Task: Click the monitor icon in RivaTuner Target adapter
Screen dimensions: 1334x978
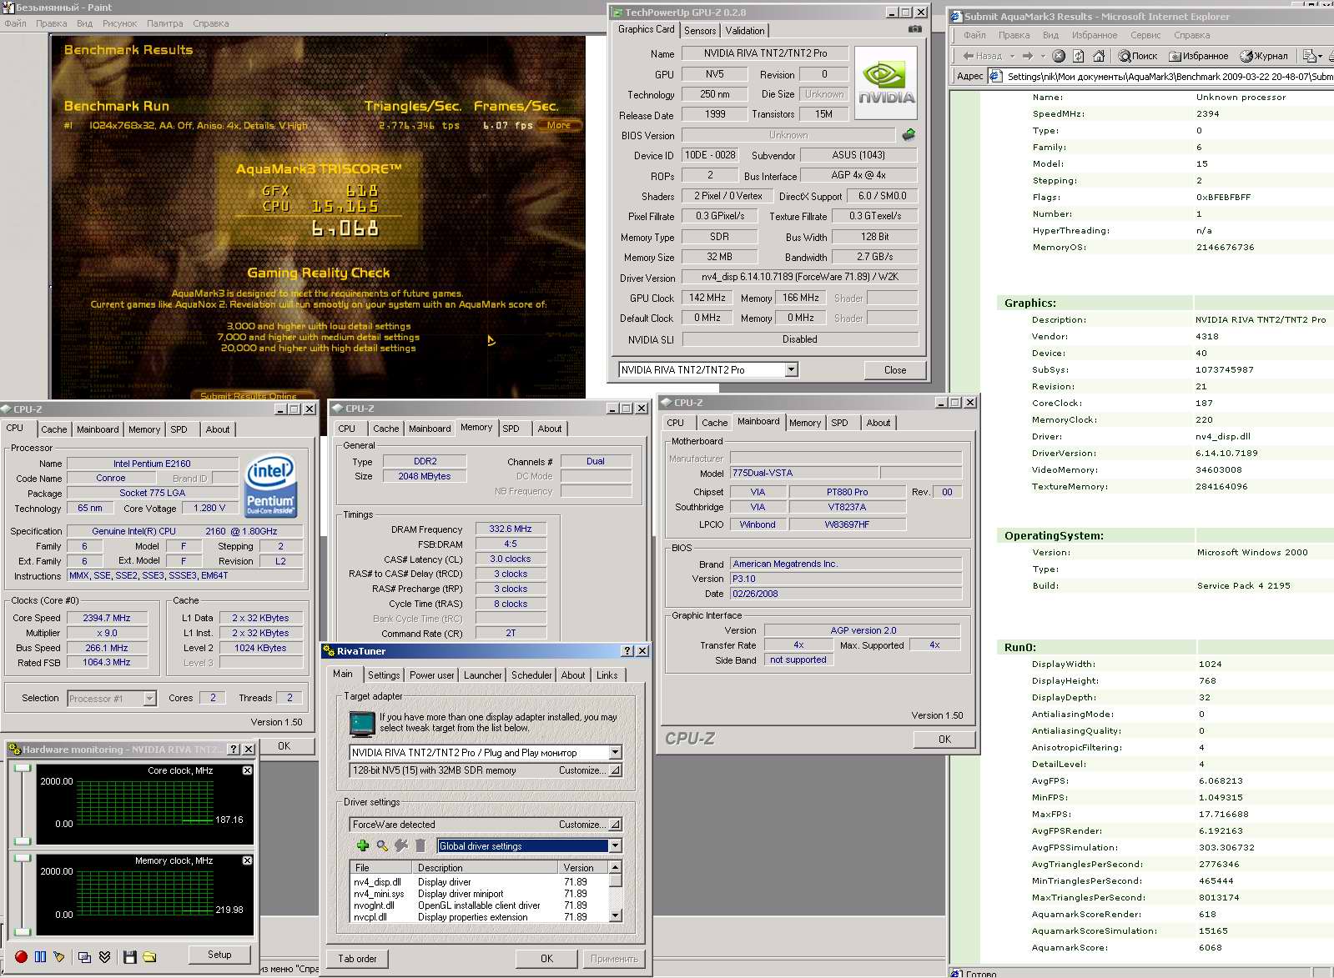Action: pyautogui.click(x=362, y=724)
